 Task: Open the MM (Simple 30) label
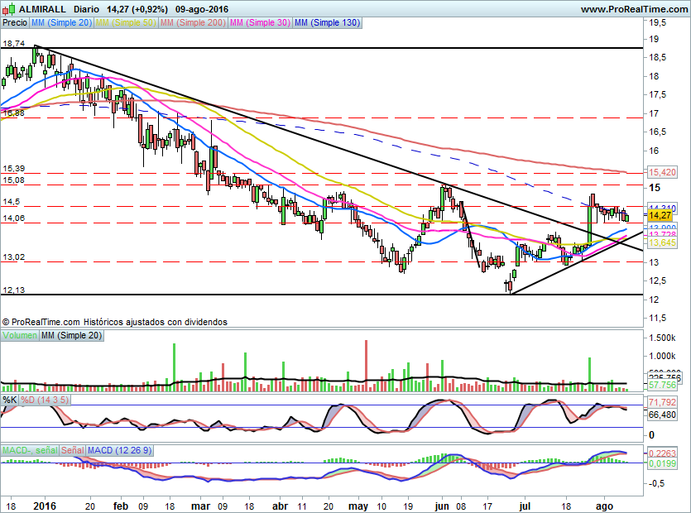point(260,22)
